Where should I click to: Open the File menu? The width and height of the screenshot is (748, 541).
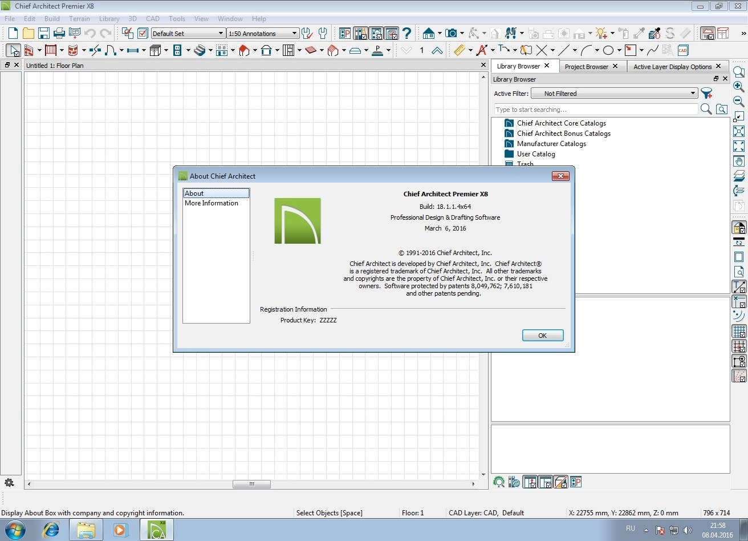click(x=10, y=18)
